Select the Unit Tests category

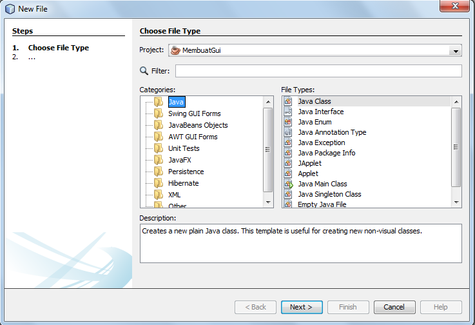184,148
